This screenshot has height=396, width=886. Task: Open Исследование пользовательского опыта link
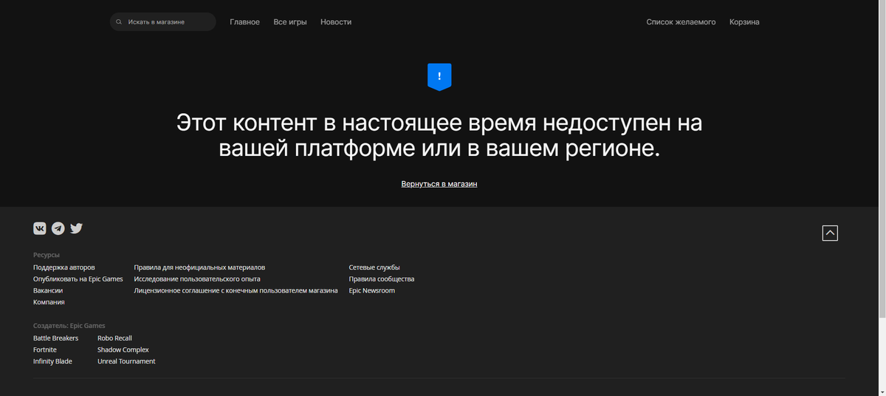197,279
